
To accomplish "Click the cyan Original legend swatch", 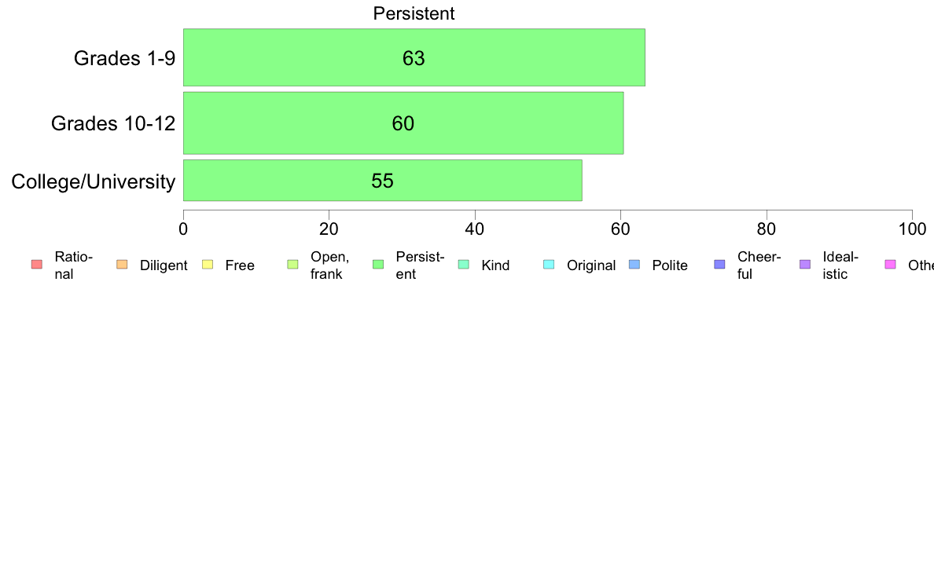I will click(x=549, y=265).
